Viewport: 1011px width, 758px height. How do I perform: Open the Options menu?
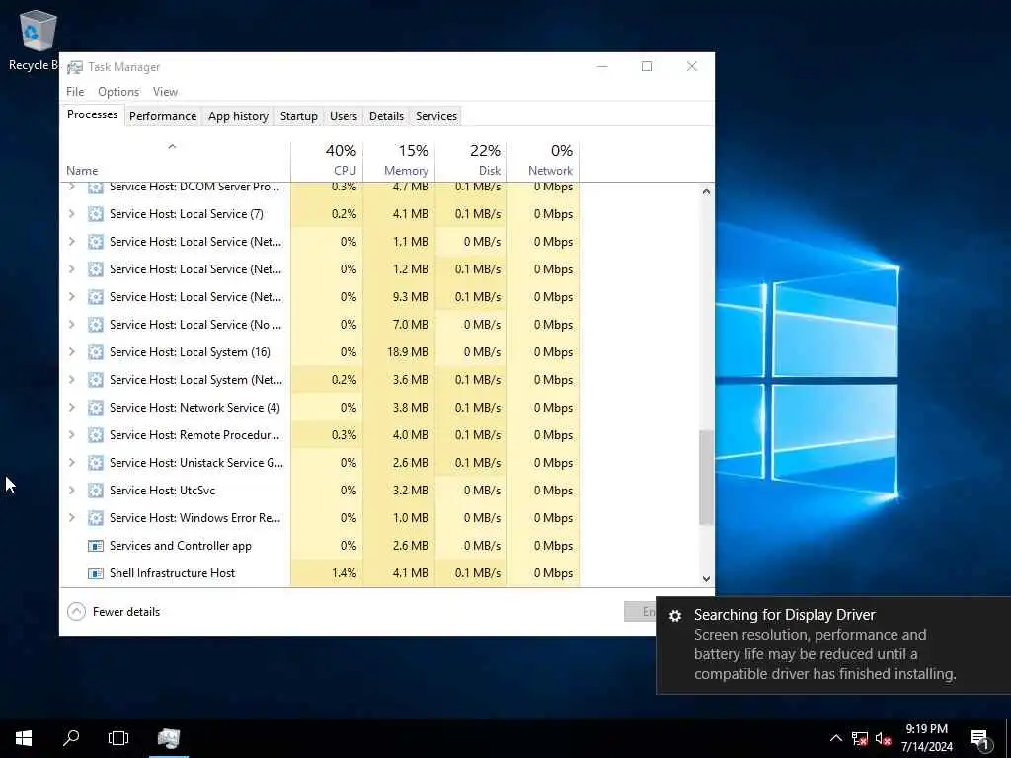pyautogui.click(x=118, y=92)
